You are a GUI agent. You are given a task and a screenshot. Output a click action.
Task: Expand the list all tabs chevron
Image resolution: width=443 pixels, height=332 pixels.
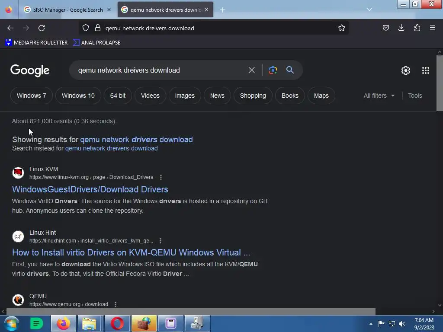pos(369,10)
